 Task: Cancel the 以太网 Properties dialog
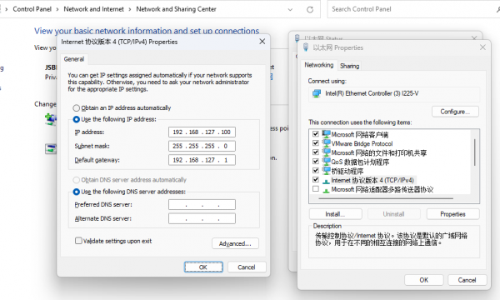coord(467,280)
